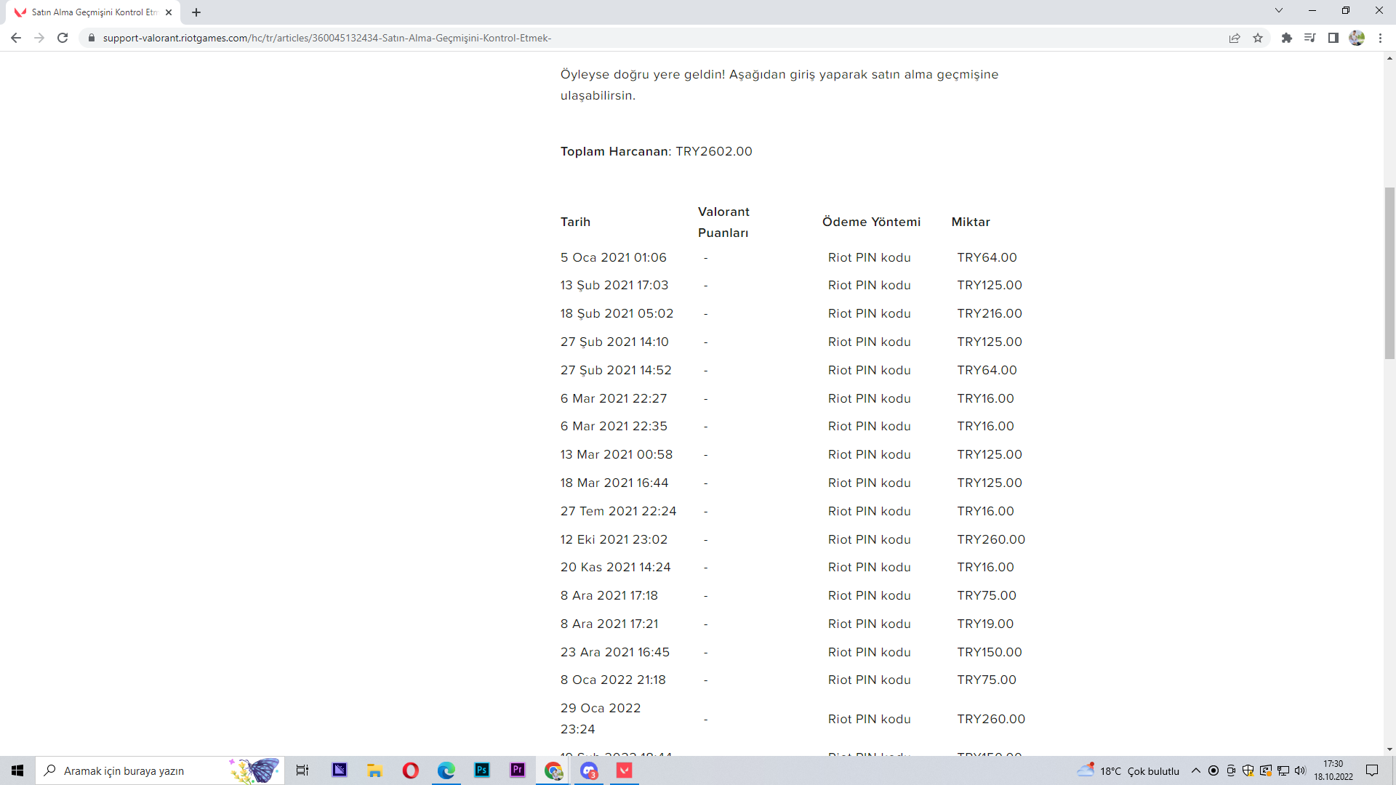1396x785 pixels.
Task: Select the date 8 Oca 2022 21:18
Action: 613,680
